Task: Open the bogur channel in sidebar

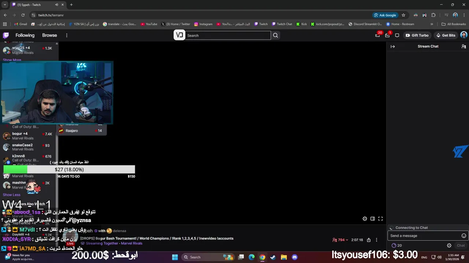Action: 28,136
